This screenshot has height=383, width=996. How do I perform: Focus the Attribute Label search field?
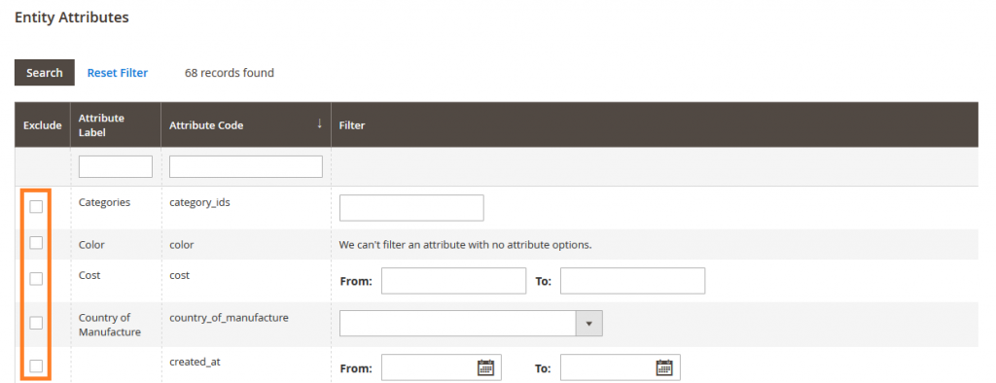116,166
